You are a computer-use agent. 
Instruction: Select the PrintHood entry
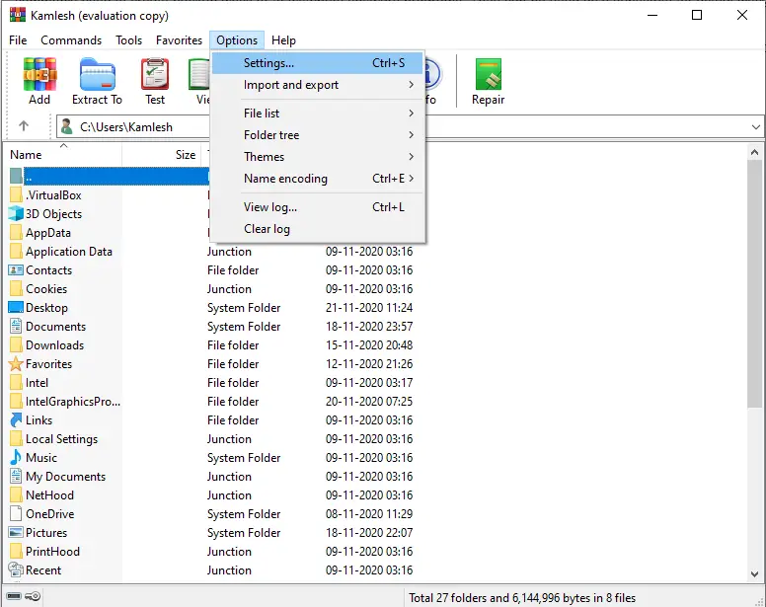pyautogui.click(x=52, y=551)
